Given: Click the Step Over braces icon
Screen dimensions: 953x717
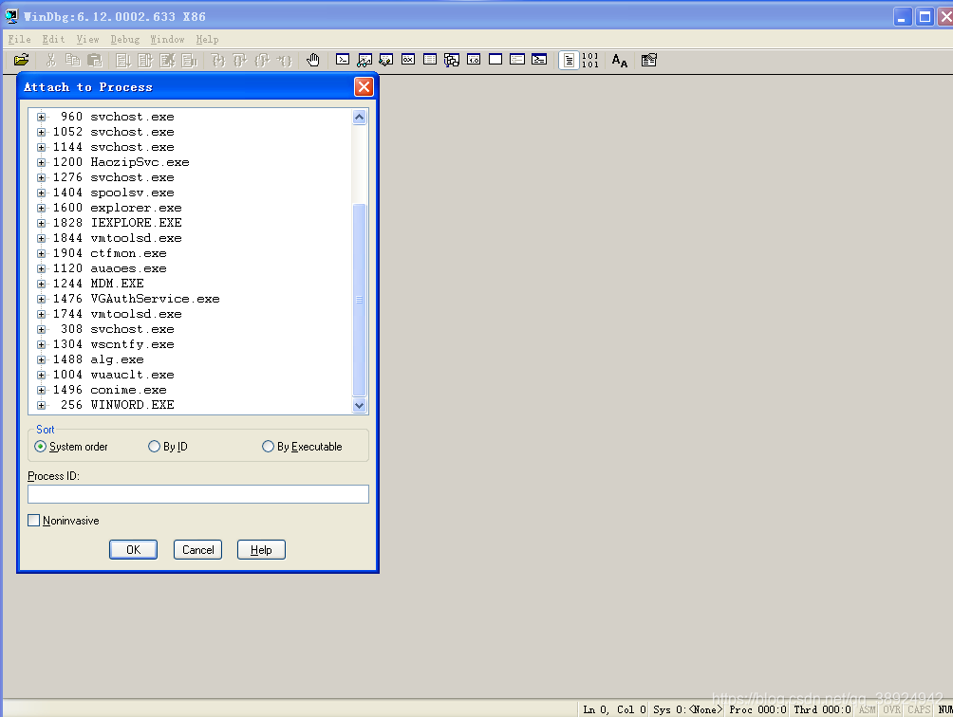Looking at the screenshot, I should coord(240,60).
